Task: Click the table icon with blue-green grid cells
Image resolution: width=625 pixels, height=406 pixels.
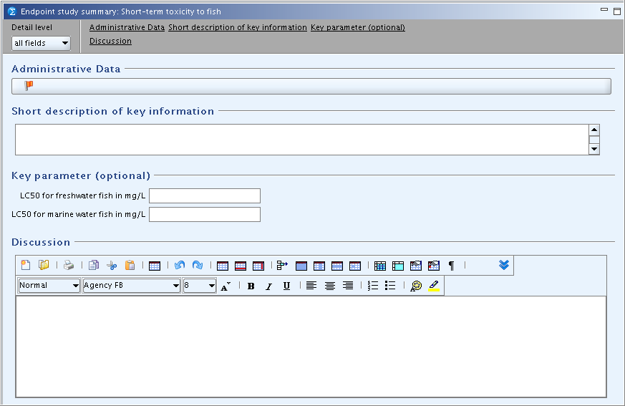Action: click(380, 266)
